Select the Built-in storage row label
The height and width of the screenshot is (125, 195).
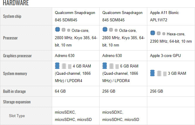(x=14, y=91)
